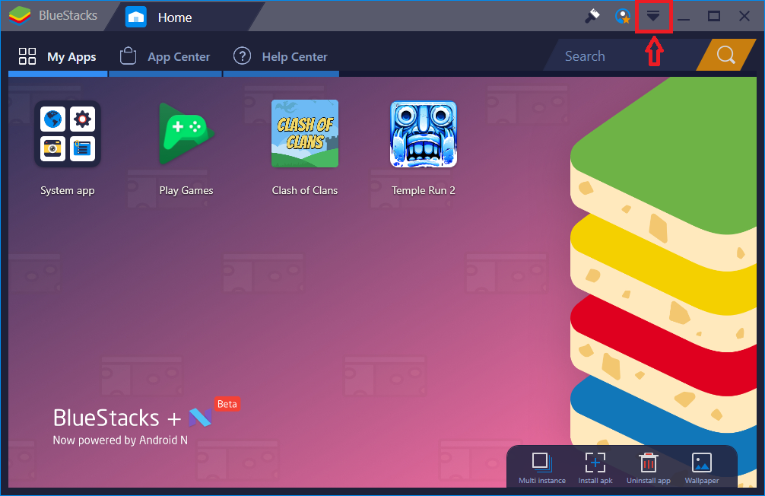Open the System app folder
The image size is (765, 496).
(x=67, y=134)
